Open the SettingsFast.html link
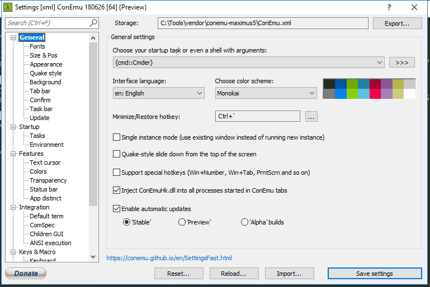430x287 pixels. (169, 258)
